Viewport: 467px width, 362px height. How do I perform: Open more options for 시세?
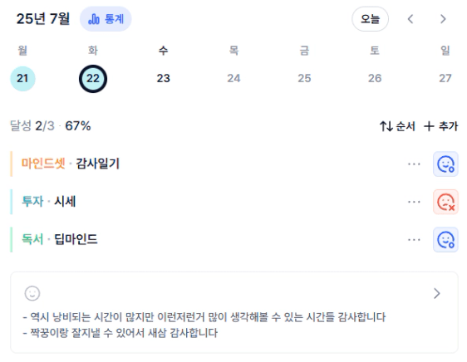point(414,202)
